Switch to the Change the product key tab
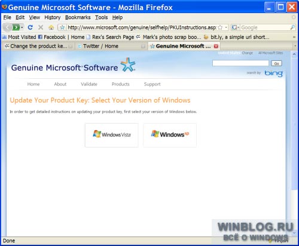The width and height of the screenshot is (299, 246). pos(38,46)
